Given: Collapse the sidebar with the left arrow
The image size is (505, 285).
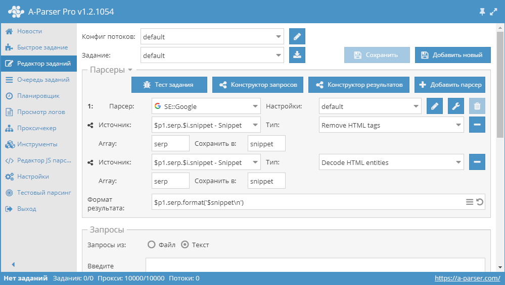Looking at the screenshot, I should click(13, 264).
